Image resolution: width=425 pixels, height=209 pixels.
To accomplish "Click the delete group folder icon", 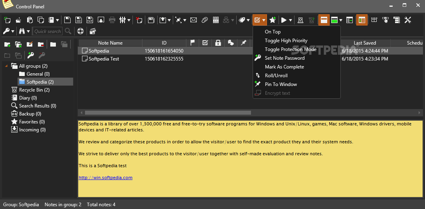I will [41, 44].
